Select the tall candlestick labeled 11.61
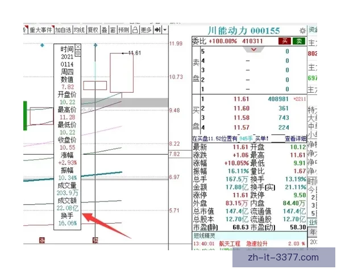The height and width of the screenshot is (273, 341). click(x=122, y=73)
